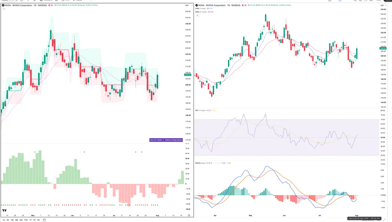Click the 206.64 price label on right chart
The height and width of the screenshot is (222, 392).
(384, 48)
